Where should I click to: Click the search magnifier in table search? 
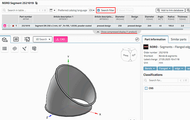[4, 10]
